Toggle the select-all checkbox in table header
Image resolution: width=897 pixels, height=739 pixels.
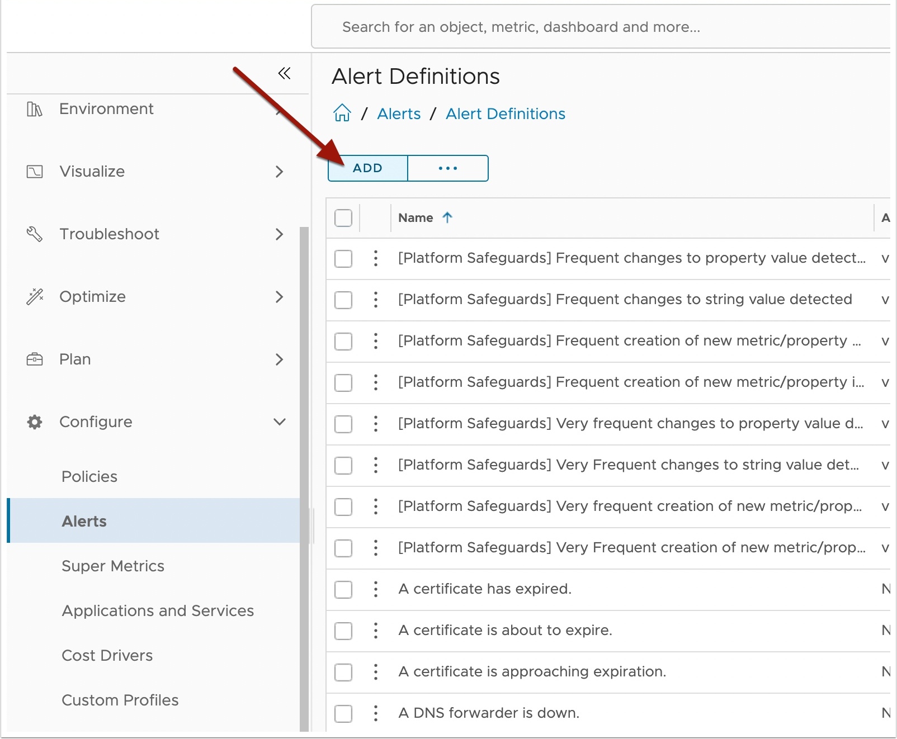pyautogui.click(x=343, y=217)
